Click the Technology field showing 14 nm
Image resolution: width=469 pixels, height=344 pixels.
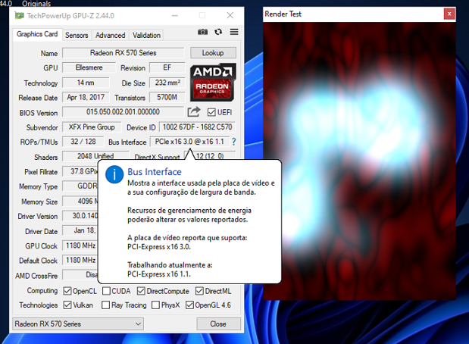coord(86,83)
